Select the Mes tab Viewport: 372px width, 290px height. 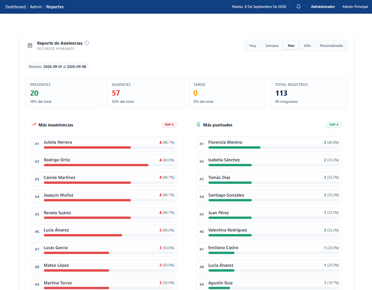click(291, 45)
